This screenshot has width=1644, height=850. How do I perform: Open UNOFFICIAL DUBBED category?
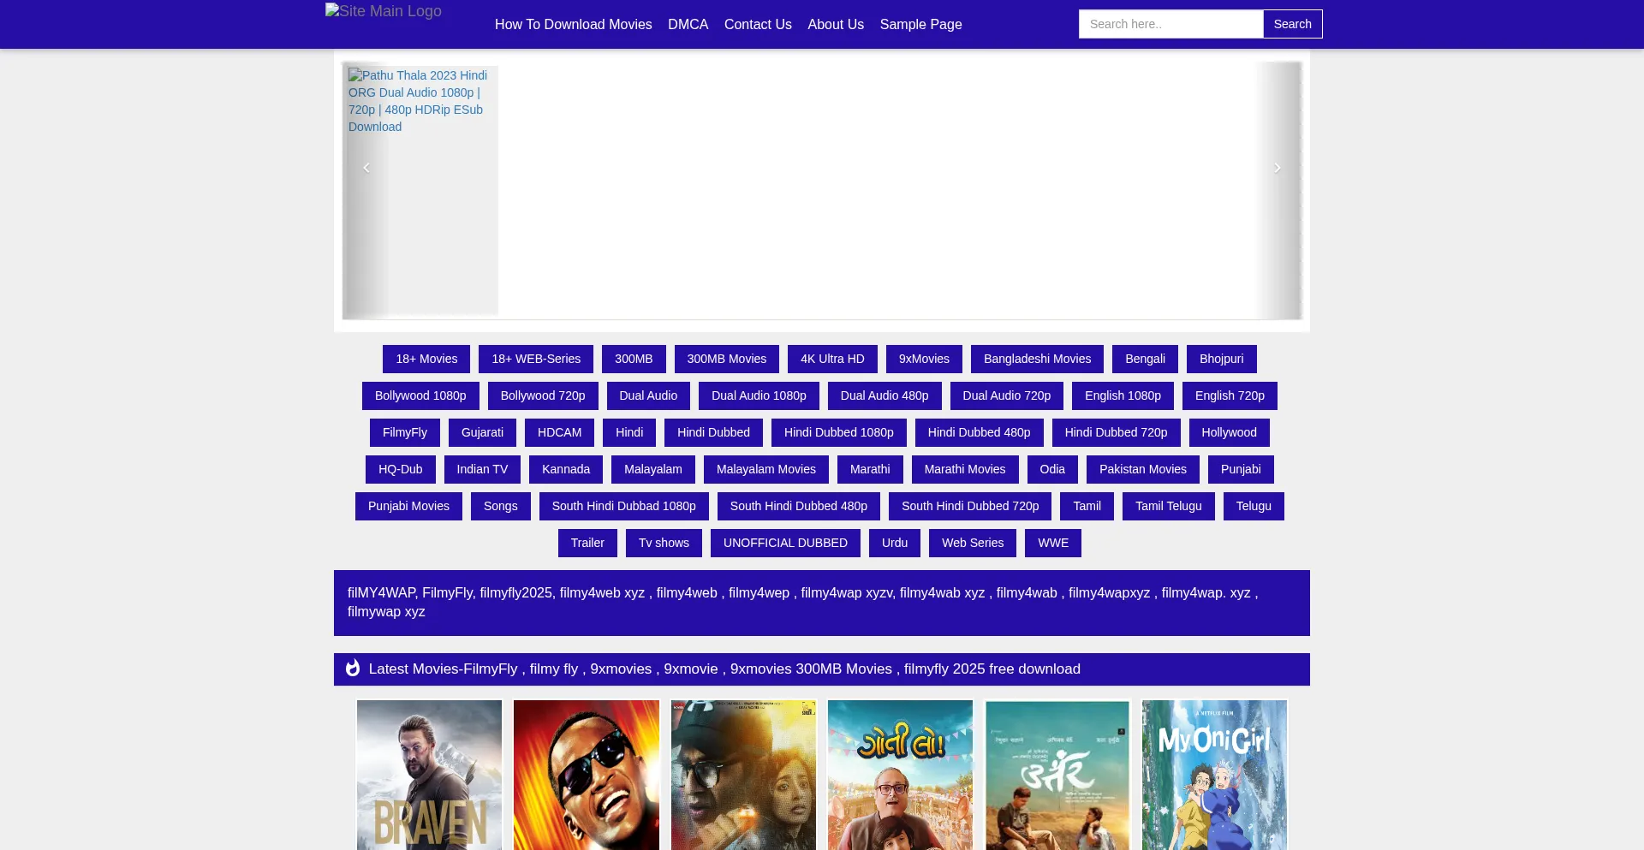click(785, 544)
